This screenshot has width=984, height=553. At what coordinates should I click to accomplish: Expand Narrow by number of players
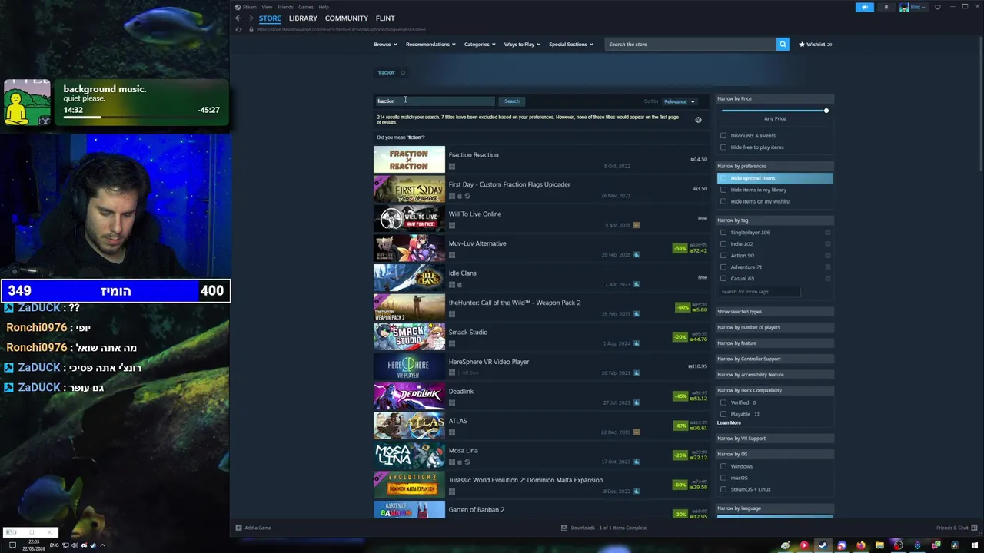775,327
